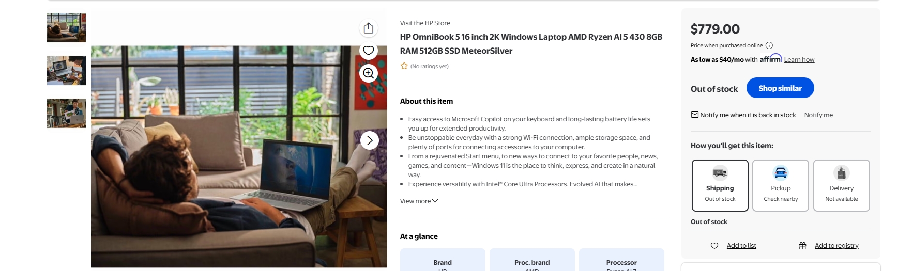Click the Shop similar button
Viewport: 913px width, 271px height.
[x=780, y=88]
